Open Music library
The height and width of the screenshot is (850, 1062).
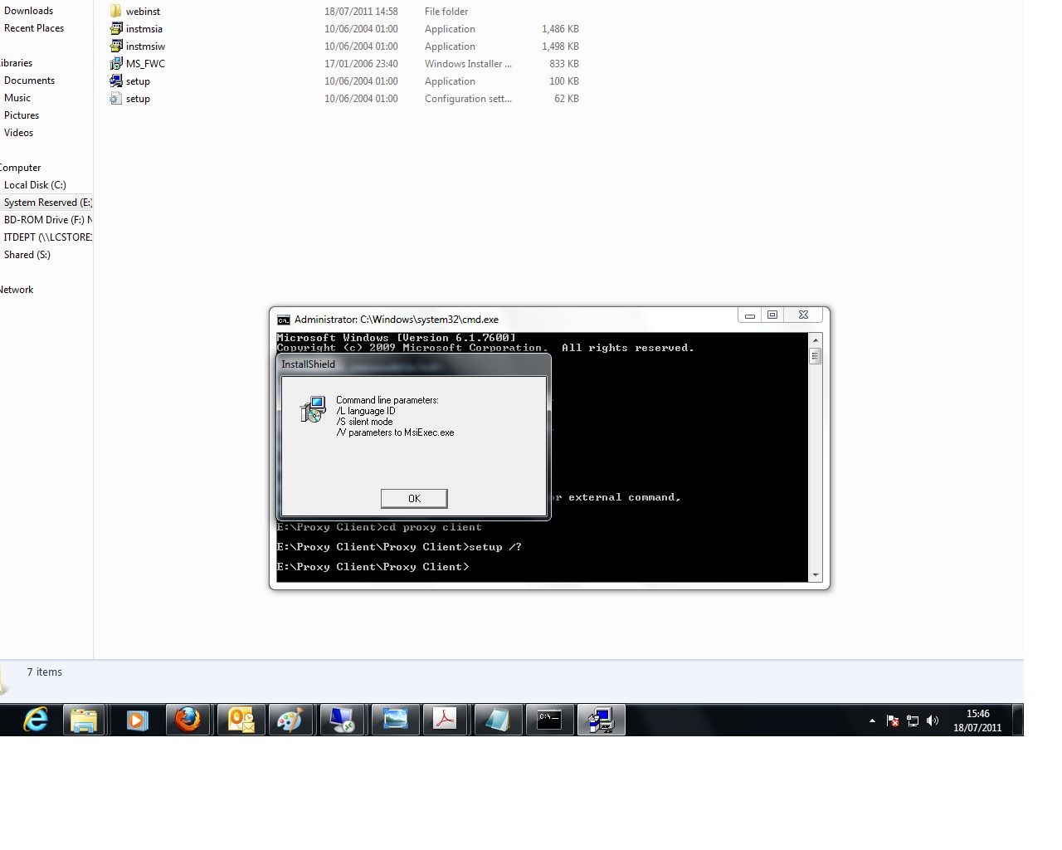[17, 98]
